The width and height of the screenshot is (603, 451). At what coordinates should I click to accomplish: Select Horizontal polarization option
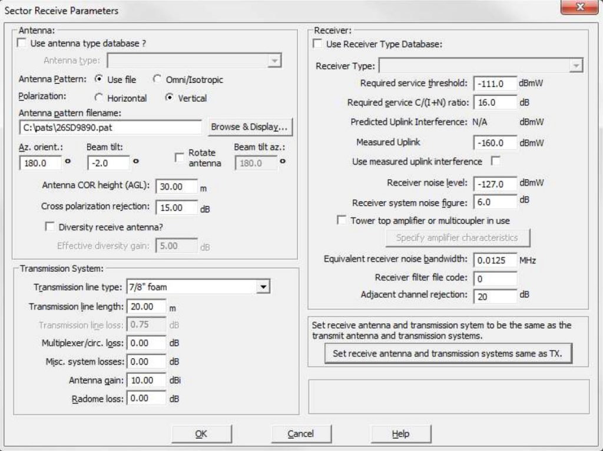[98, 98]
